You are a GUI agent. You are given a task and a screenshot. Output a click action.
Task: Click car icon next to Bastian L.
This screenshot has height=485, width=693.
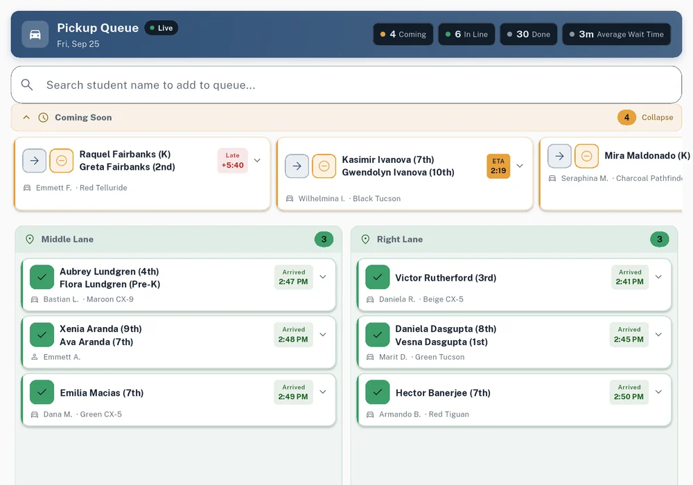pyautogui.click(x=35, y=299)
